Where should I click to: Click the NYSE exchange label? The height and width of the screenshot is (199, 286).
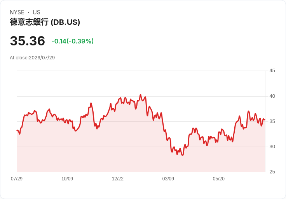tap(17, 12)
